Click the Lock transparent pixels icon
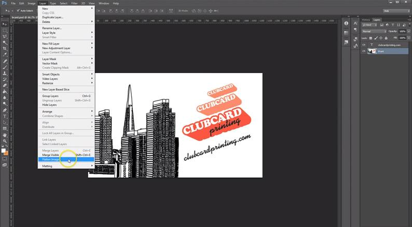Viewport: 412px width, 227px height. [x=370, y=38]
